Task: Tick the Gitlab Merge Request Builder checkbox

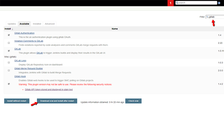Action: (x=9, y=70)
